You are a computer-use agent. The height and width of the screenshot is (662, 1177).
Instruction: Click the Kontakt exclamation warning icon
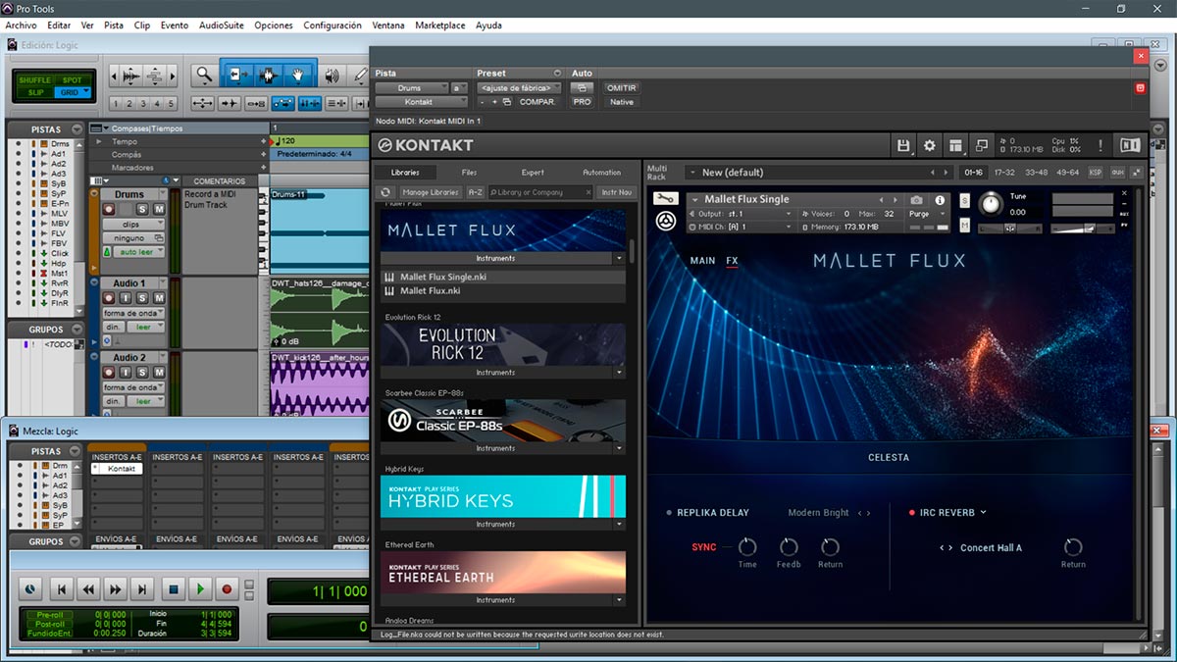(1100, 145)
